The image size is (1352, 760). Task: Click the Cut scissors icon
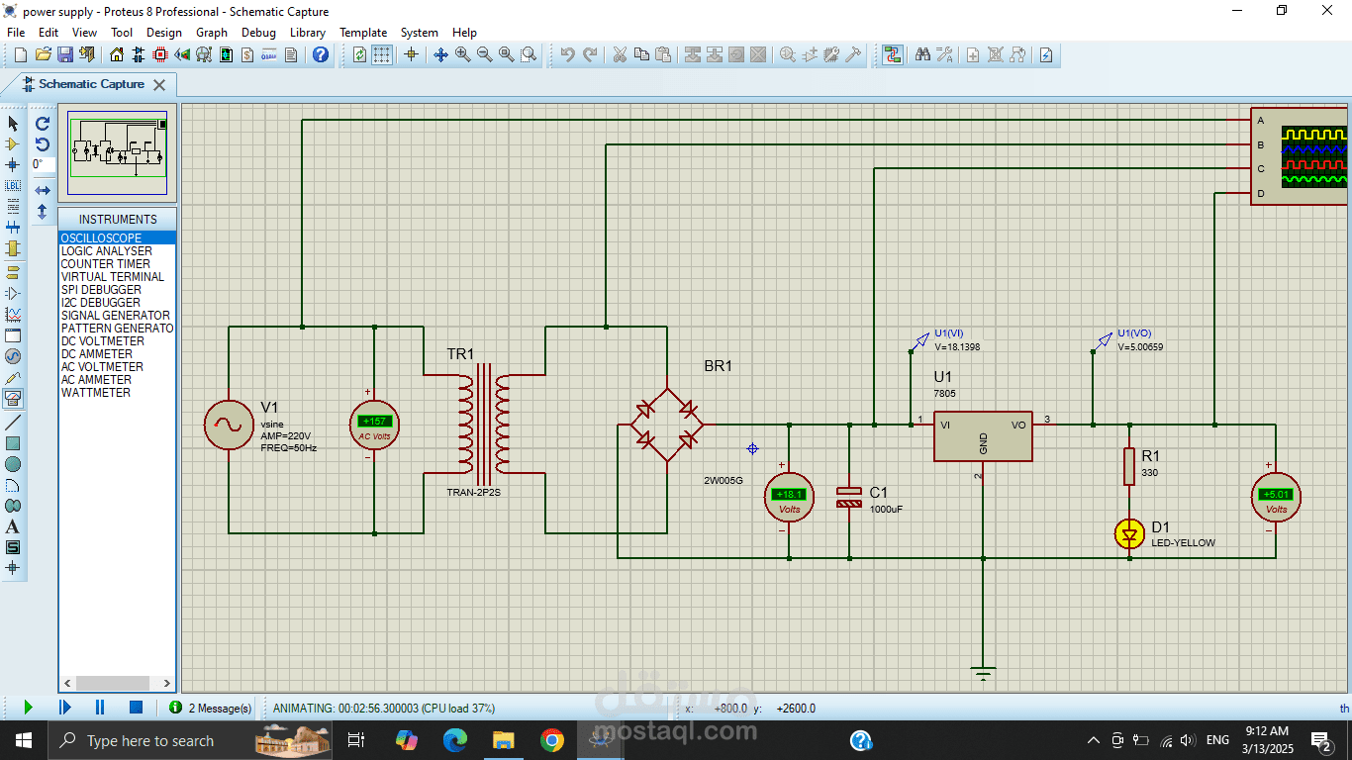pyautogui.click(x=620, y=55)
